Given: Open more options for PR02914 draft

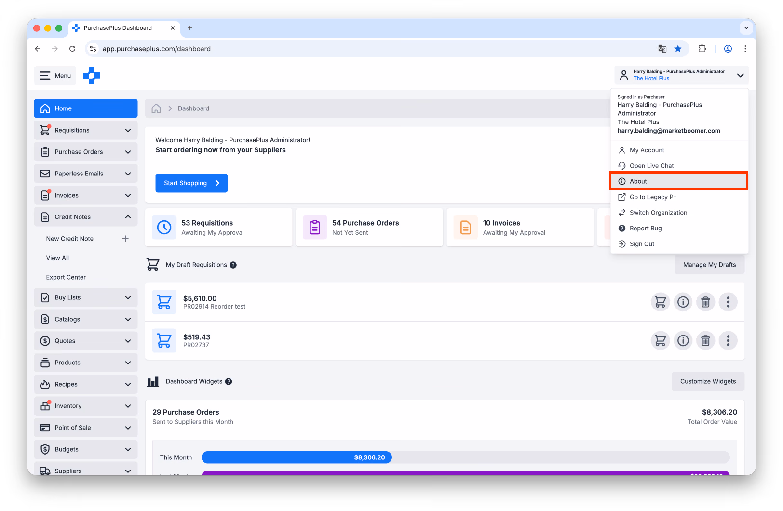Looking at the screenshot, I should pos(728,302).
